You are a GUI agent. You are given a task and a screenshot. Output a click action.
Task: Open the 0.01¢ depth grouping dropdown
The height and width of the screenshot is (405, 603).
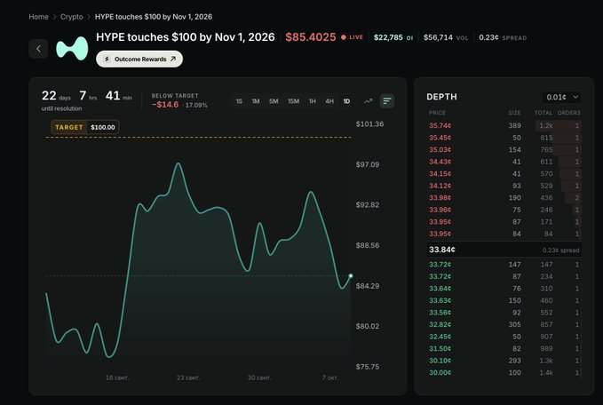coord(562,98)
